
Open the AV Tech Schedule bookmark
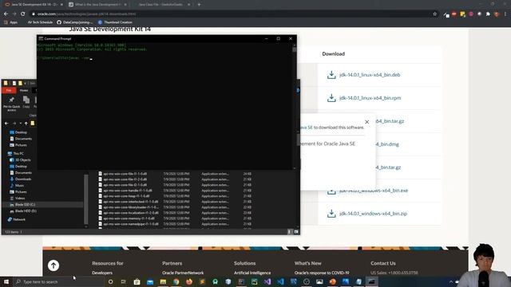pyautogui.click(x=40, y=22)
